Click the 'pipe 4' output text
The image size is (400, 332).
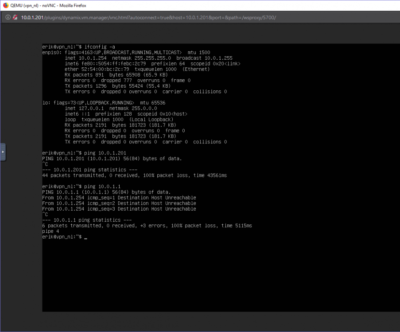(50, 231)
